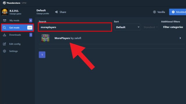Click the My mods box icon
Viewport: 186px width, 104px height.
pos(5,21)
